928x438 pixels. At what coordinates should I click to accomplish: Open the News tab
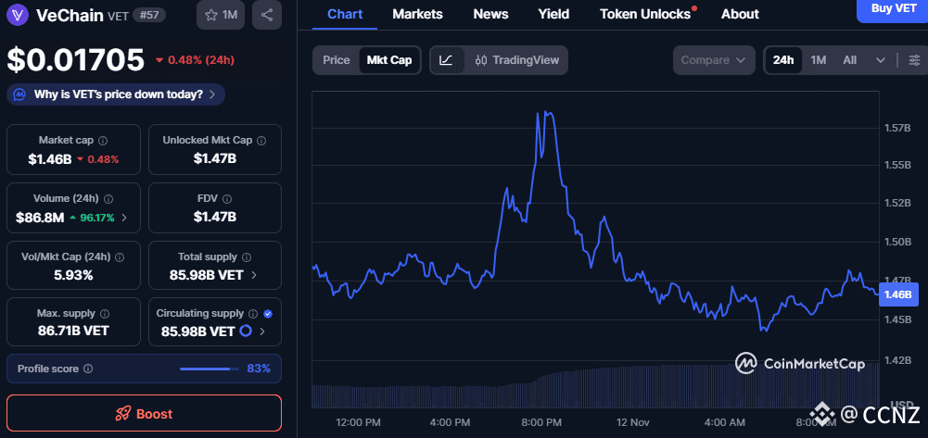pyautogui.click(x=490, y=14)
